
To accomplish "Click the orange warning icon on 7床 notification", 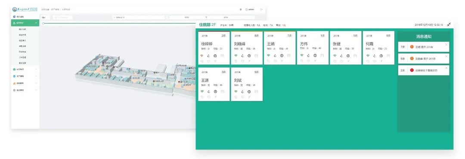I will click(x=412, y=47).
